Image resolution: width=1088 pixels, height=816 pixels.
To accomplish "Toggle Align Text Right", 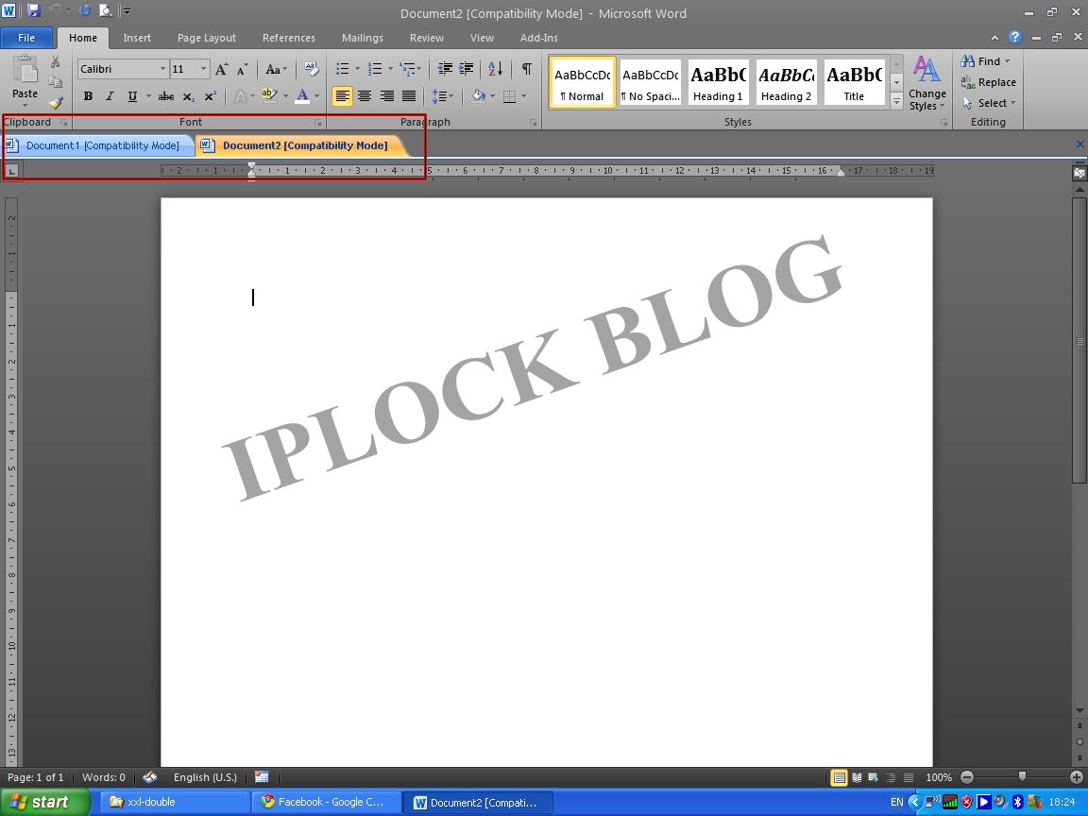I will coord(386,96).
